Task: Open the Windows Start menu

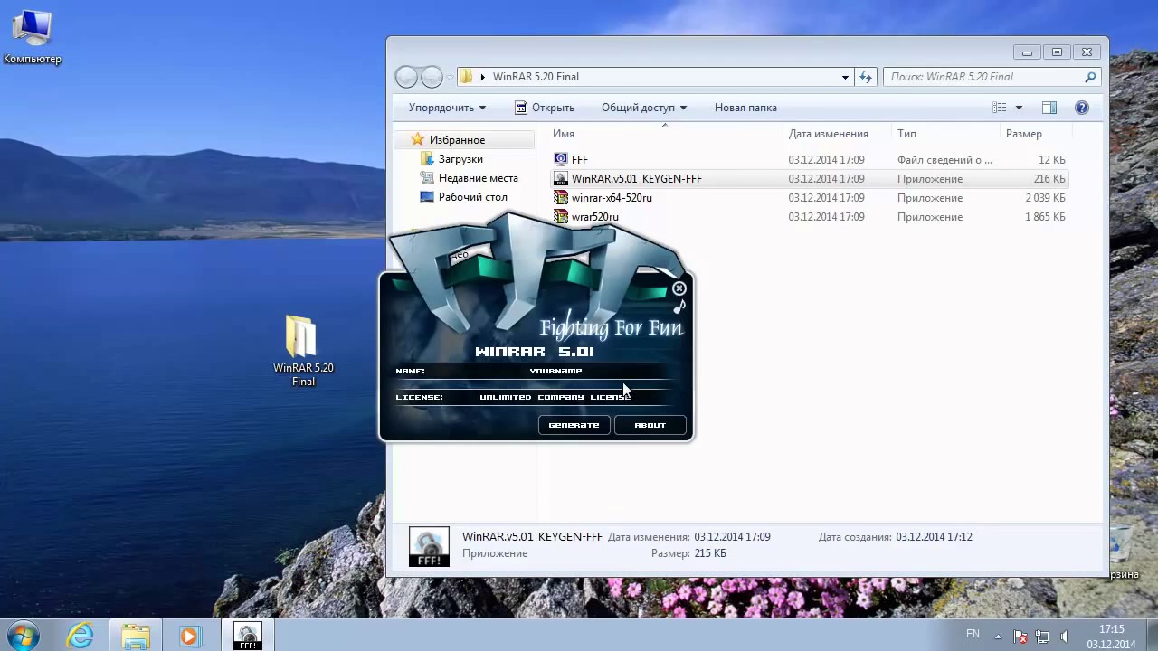Action: point(22,636)
